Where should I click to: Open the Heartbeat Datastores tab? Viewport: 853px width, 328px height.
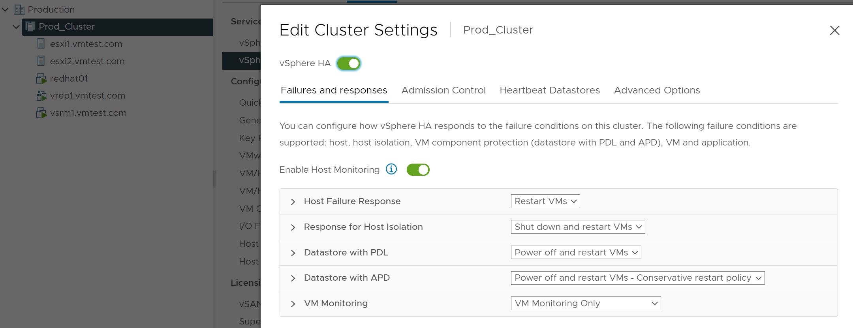pos(549,90)
